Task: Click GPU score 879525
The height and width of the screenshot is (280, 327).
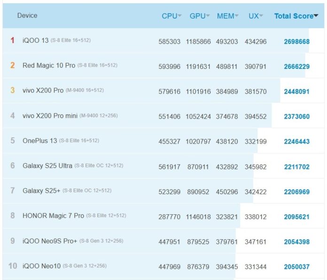Action: click(x=198, y=242)
